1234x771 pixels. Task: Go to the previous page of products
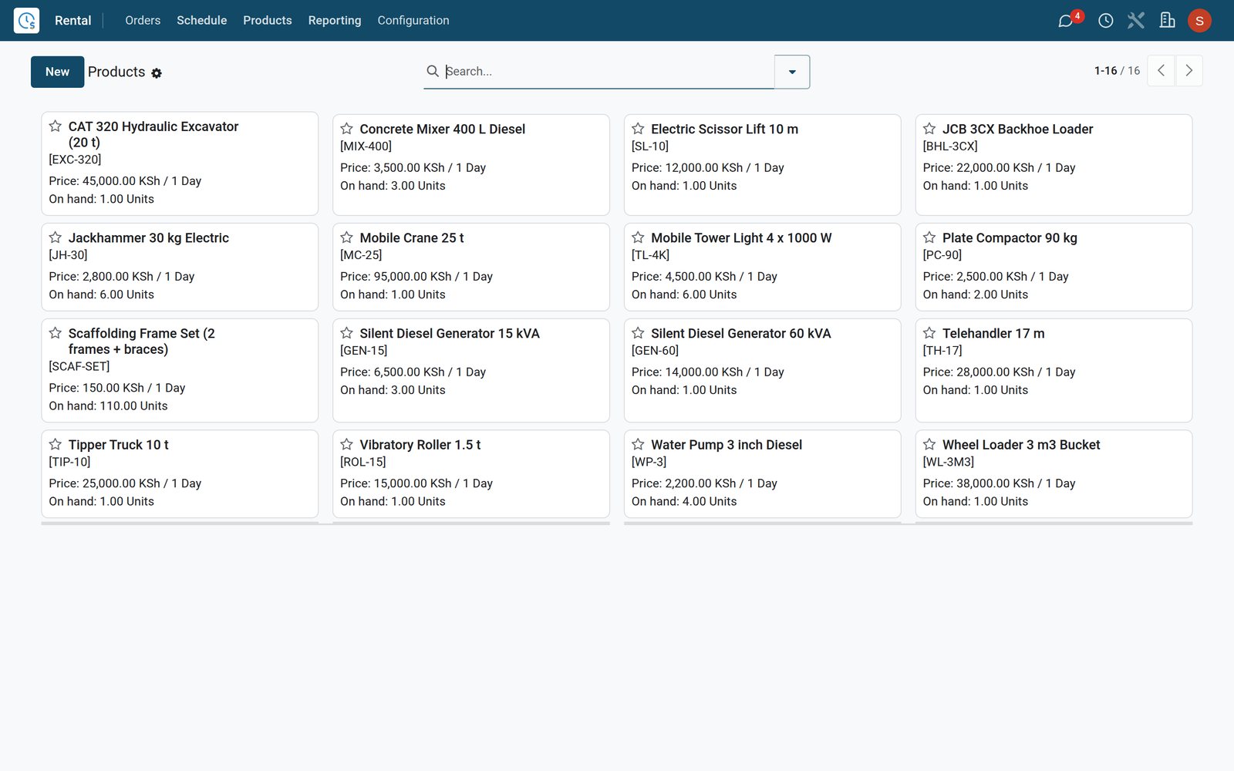click(x=1161, y=71)
